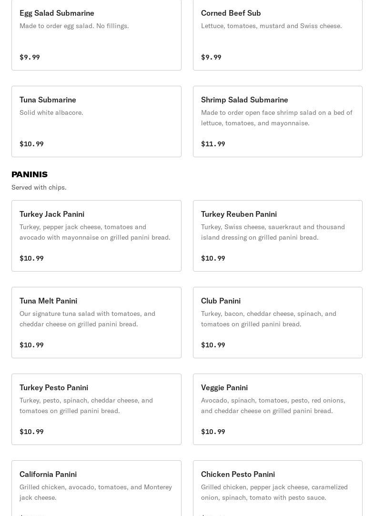
Task: Click the Veggie Panini title text
Action: coord(224,388)
